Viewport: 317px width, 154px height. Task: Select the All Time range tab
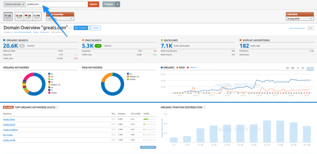coord(310,68)
